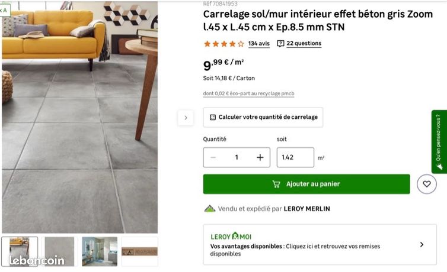Focus the square meters input field
The height and width of the screenshot is (272, 447).
coord(295,157)
